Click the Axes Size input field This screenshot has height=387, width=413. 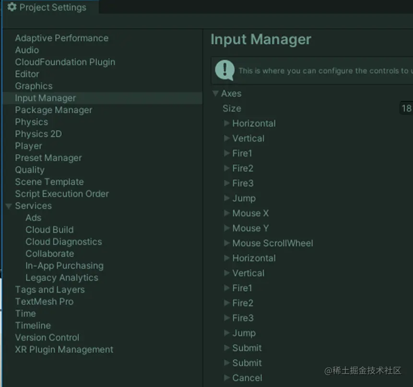(x=406, y=108)
